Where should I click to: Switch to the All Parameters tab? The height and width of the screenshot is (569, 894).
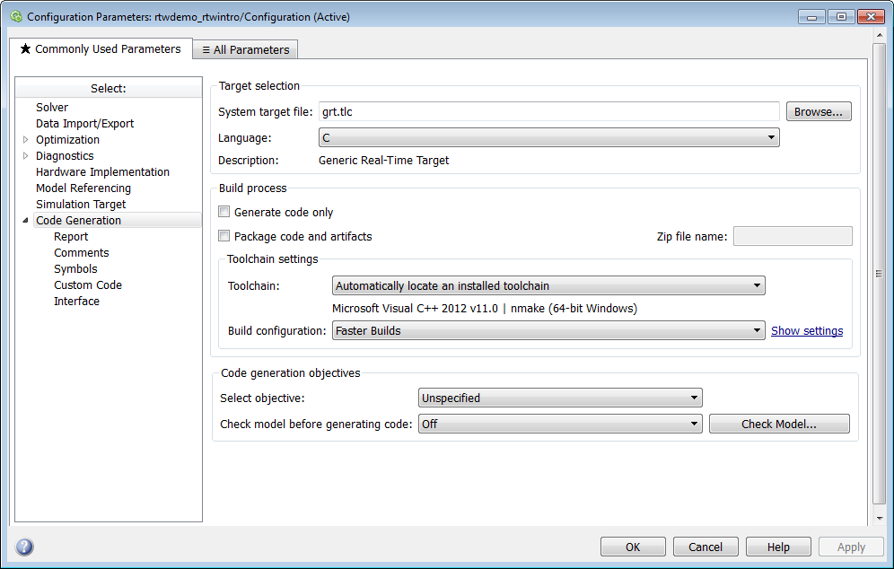click(245, 50)
